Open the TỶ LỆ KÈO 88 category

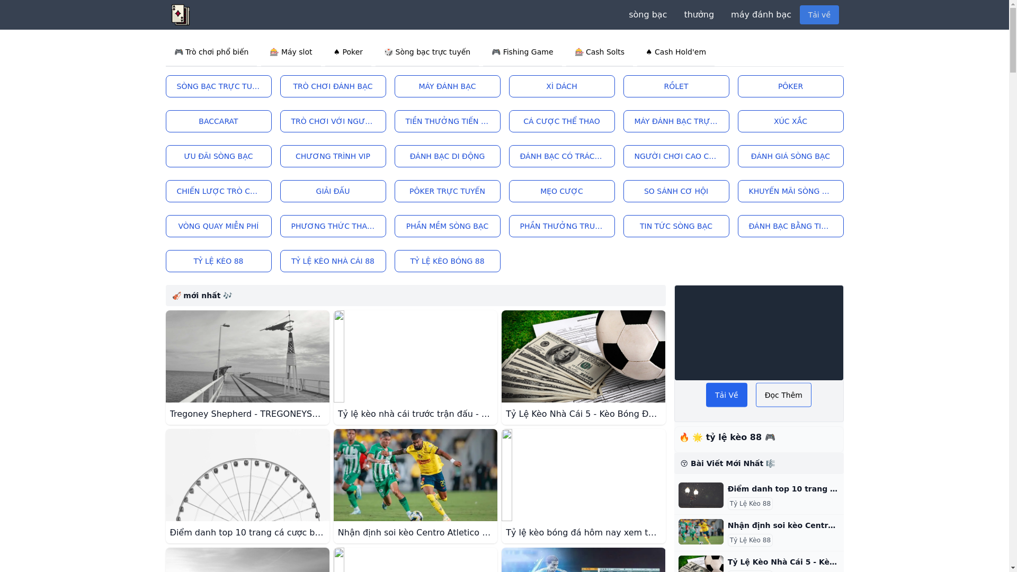[x=218, y=261]
